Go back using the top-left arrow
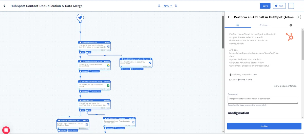The width and height of the screenshot is (304, 134). coord(4,6)
